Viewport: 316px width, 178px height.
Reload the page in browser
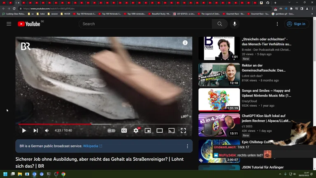point(14,9)
